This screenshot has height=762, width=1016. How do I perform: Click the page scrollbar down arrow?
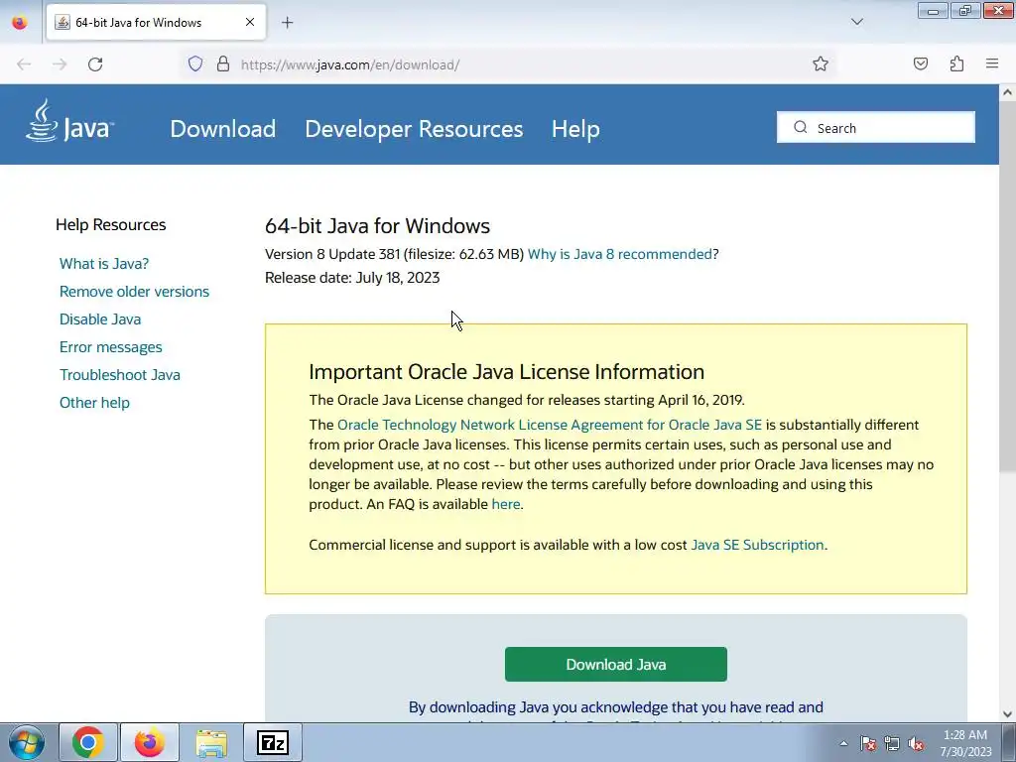pos(1007,714)
